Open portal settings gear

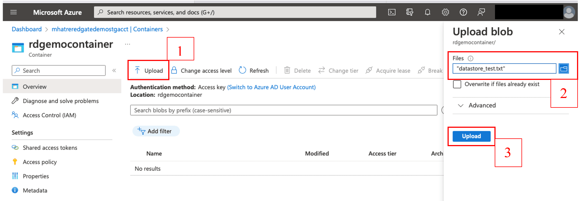pos(445,12)
